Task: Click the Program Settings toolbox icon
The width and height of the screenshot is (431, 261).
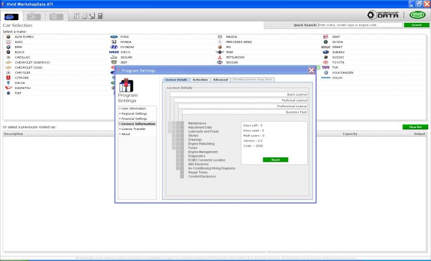Action: click(x=126, y=85)
